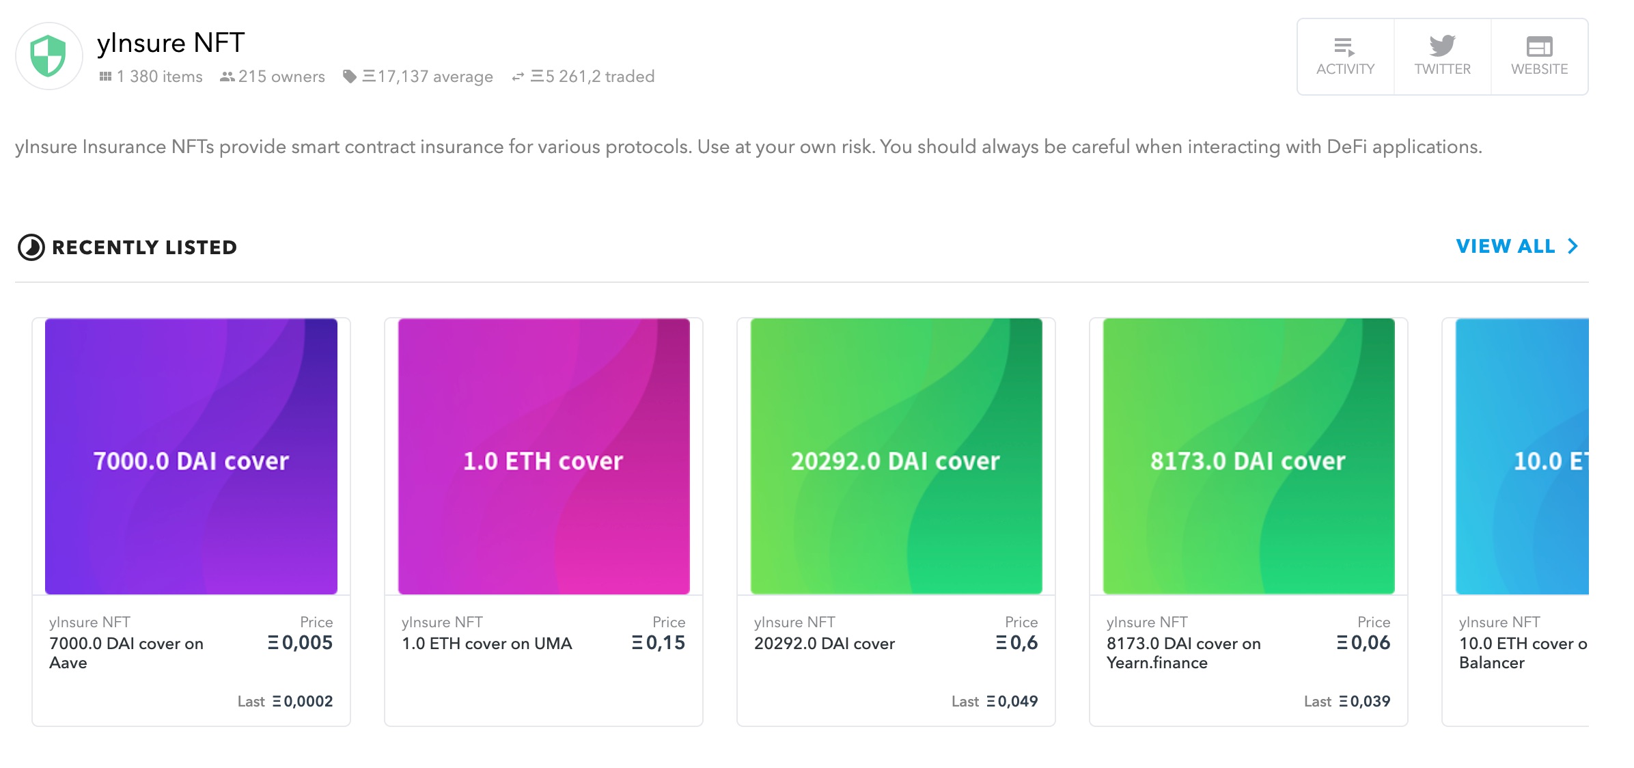Click the items grid icon
This screenshot has height=768, width=1634.
[x=105, y=77]
